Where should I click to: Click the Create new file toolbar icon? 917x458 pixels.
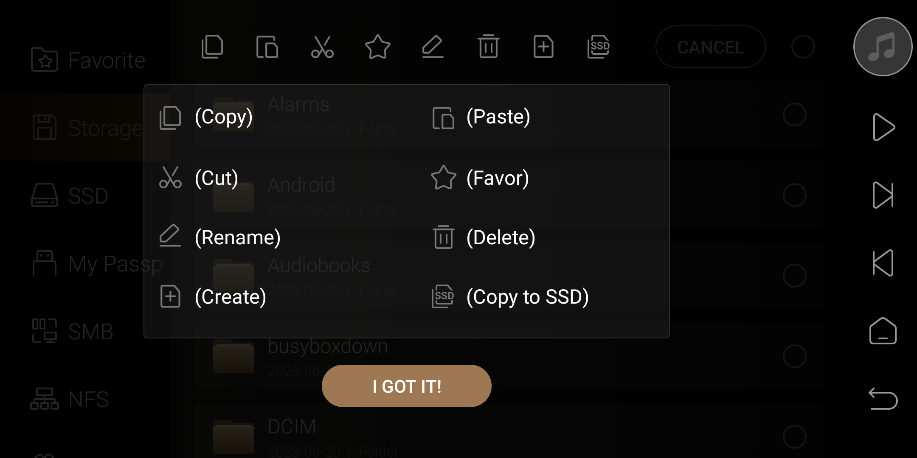click(x=543, y=47)
